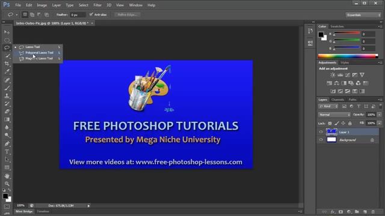Select the Pen tool

[7, 143]
